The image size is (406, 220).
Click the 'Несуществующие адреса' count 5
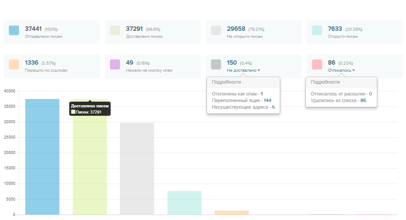tap(273, 107)
